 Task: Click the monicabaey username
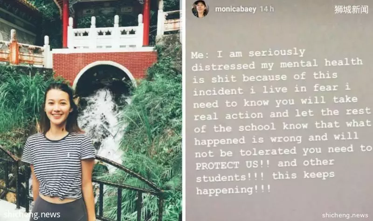click(235, 9)
